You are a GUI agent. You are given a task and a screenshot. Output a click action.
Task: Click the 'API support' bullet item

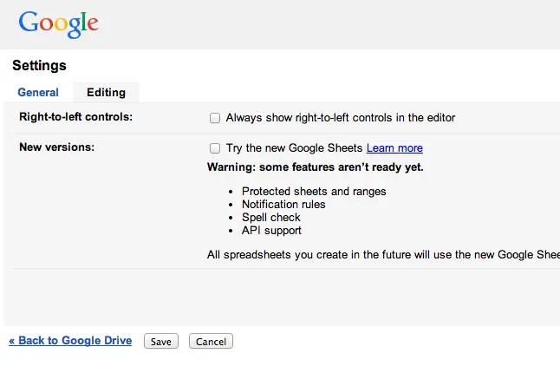tap(271, 231)
